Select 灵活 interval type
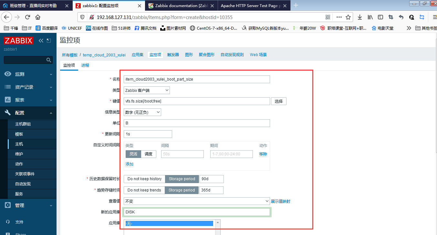437x235 pixels. click(133, 154)
